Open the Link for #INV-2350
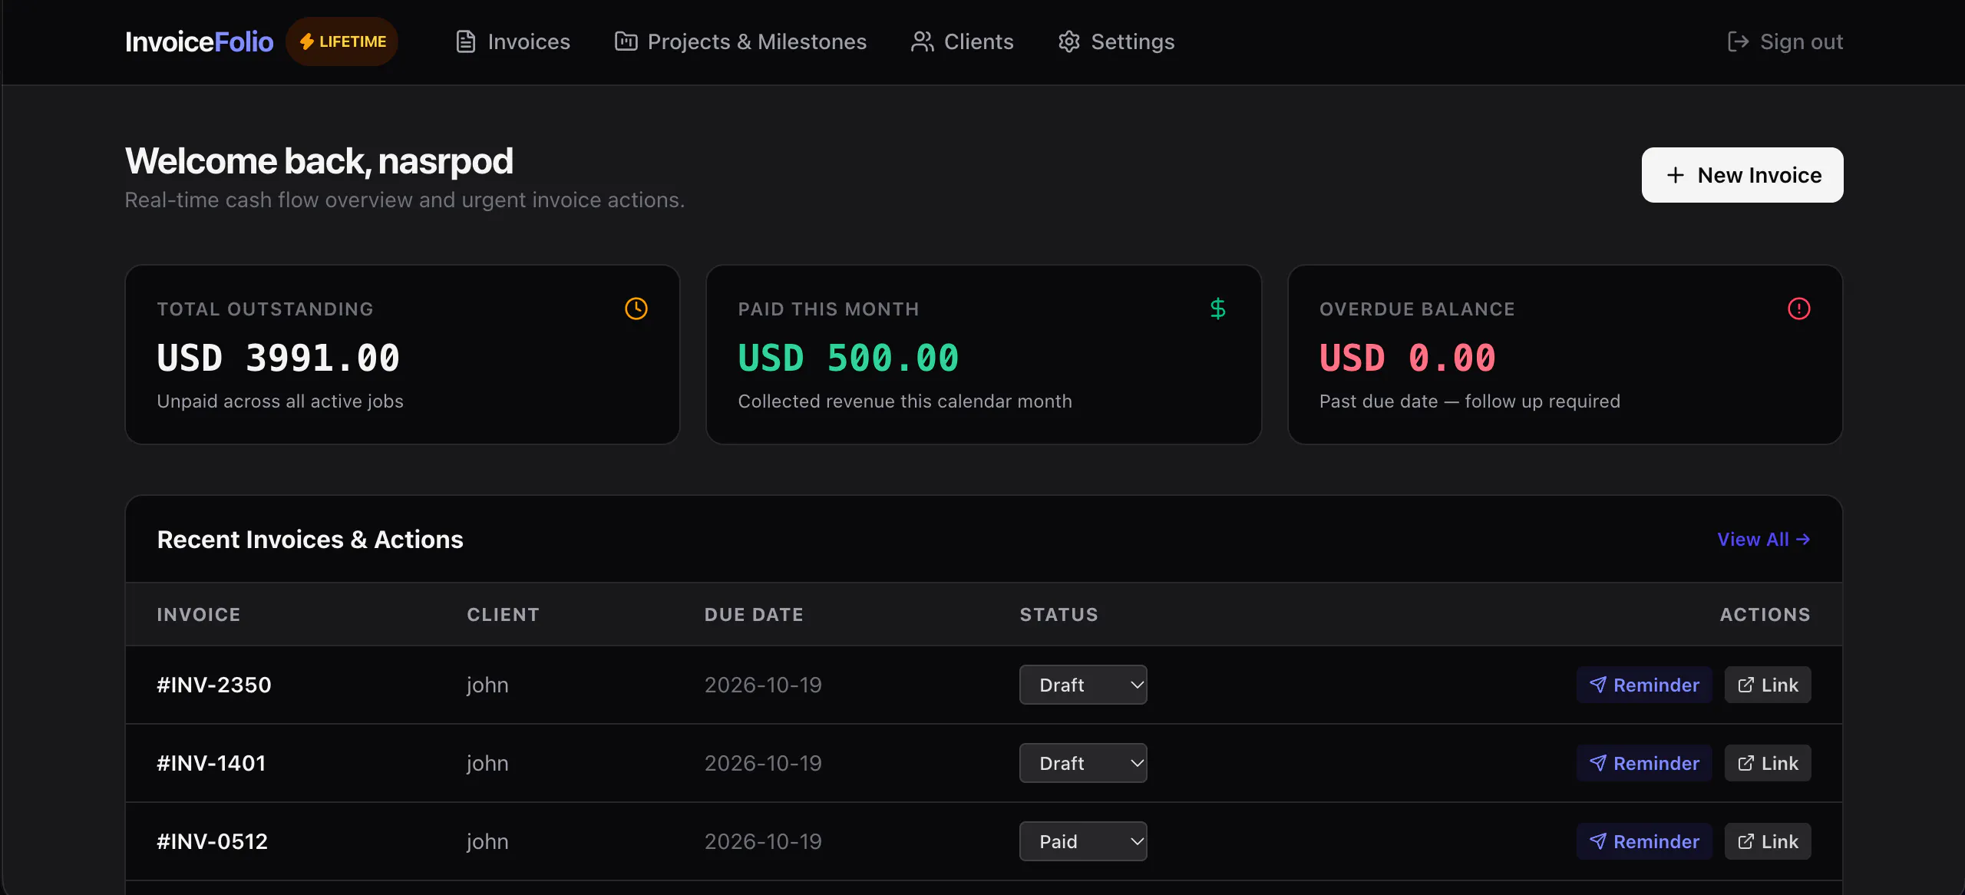Image resolution: width=1965 pixels, height=895 pixels. [x=1768, y=685]
